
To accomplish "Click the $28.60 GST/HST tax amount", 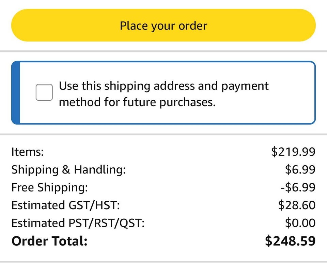I will pyautogui.click(x=297, y=205).
